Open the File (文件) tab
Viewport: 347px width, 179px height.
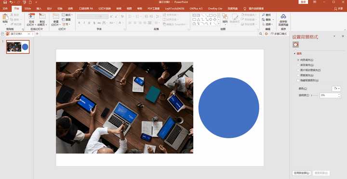[5, 9]
